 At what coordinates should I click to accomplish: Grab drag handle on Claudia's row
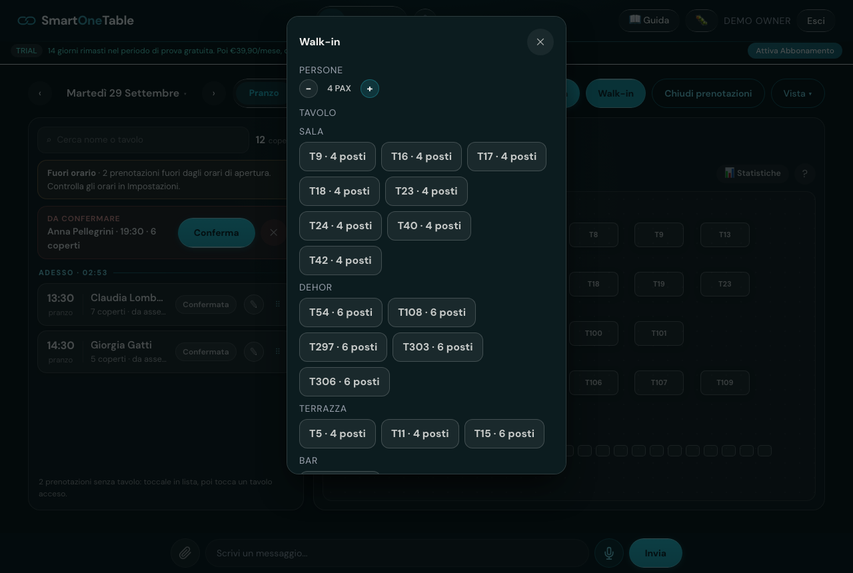[x=277, y=304]
